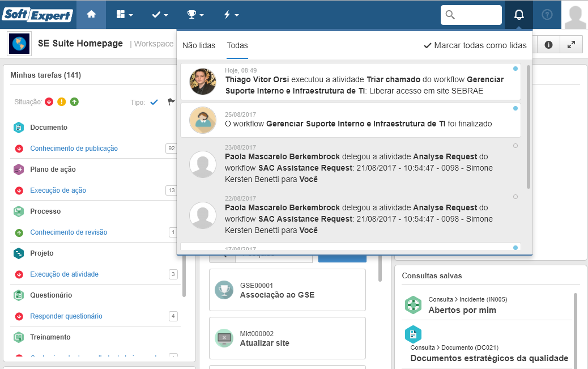Toggle the green on-time situation filter
This screenshot has width=588, height=369.
click(x=74, y=101)
